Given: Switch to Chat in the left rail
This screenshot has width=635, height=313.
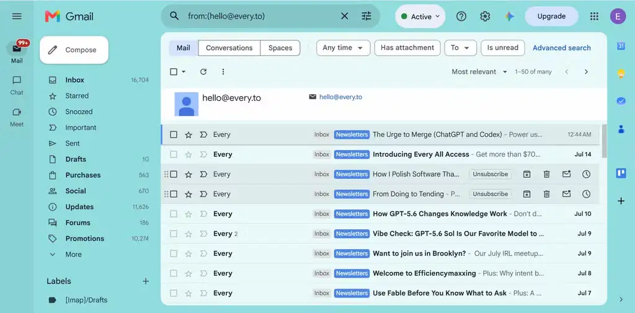Looking at the screenshot, I should pyautogui.click(x=17, y=85).
